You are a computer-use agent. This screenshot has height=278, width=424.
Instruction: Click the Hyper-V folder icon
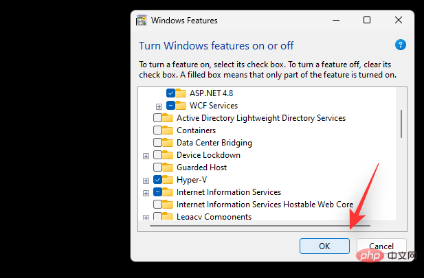pos(168,180)
